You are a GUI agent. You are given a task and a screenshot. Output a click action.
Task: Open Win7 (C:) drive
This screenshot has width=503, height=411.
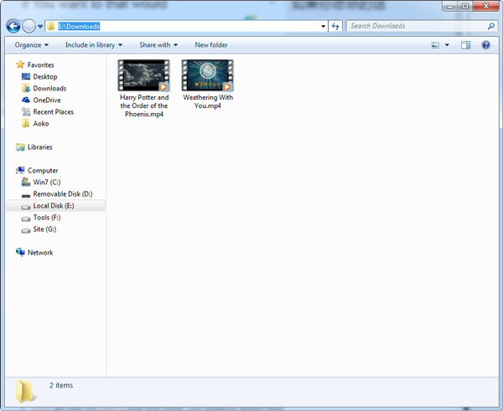click(x=47, y=182)
